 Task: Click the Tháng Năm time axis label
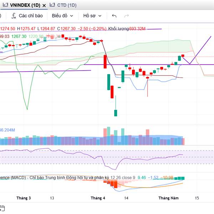point(169,198)
